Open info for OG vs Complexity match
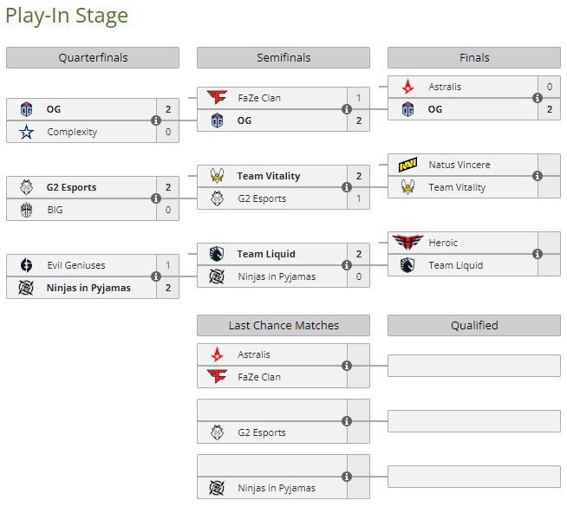The width and height of the screenshot is (567, 507). pyautogui.click(x=156, y=120)
